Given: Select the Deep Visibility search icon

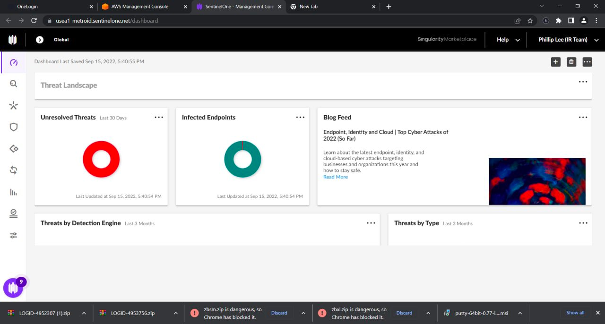Looking at the screenshot, I should (x=13, y=84).
